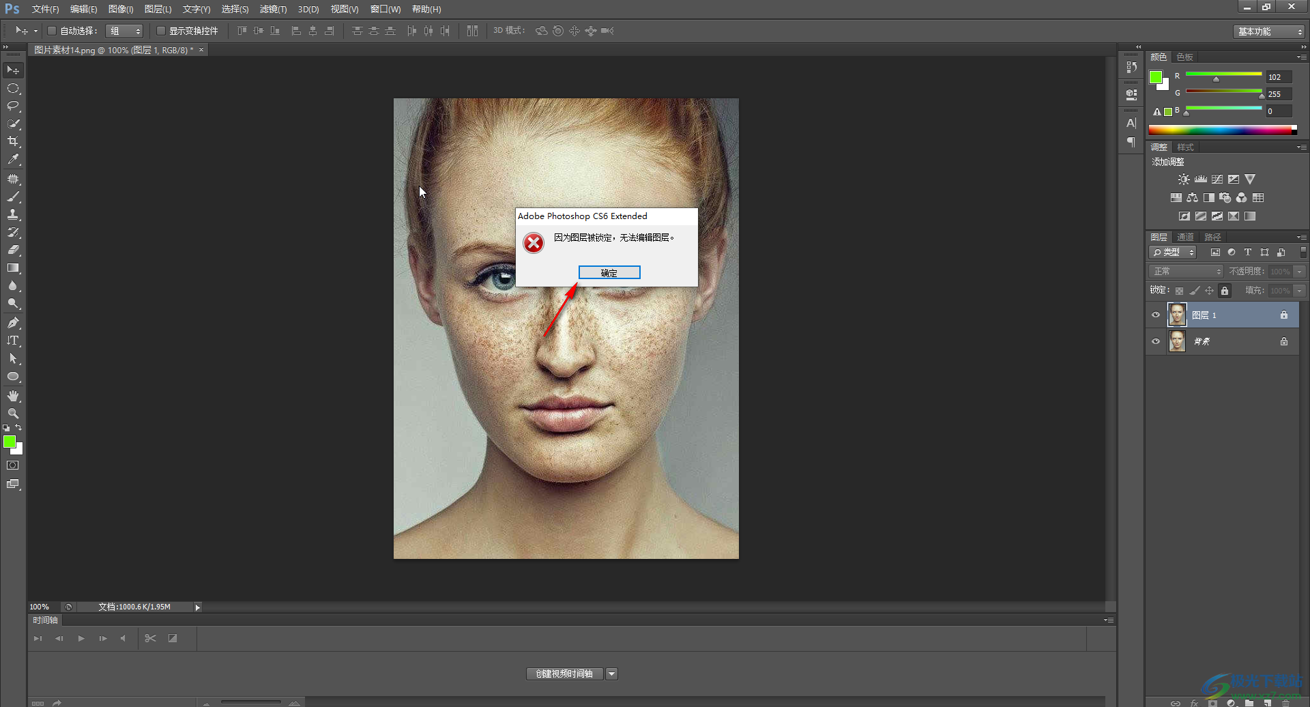Select the Pen tool
This screenshot has width=1310, height=707.
(x=13, y=323)
